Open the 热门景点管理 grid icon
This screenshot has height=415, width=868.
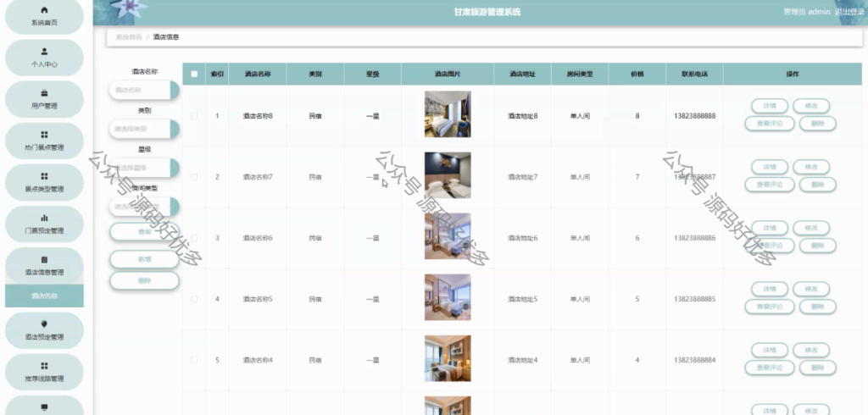pos(44,135)
